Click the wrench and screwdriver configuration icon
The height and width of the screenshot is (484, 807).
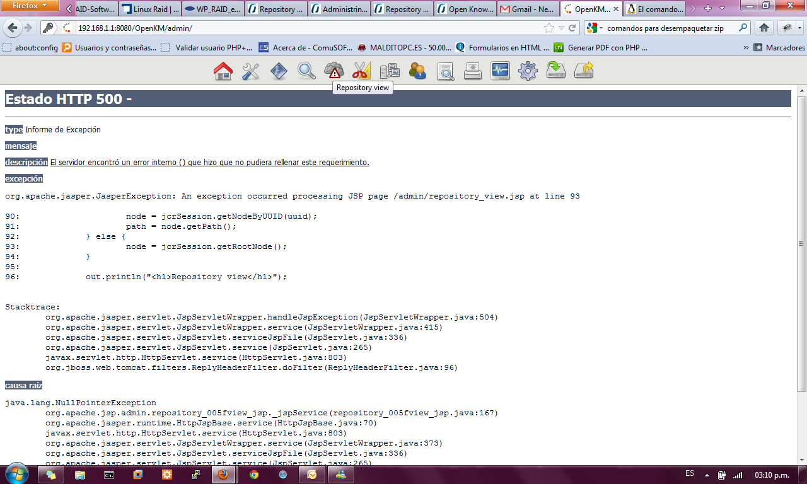[x=251, y=71]
